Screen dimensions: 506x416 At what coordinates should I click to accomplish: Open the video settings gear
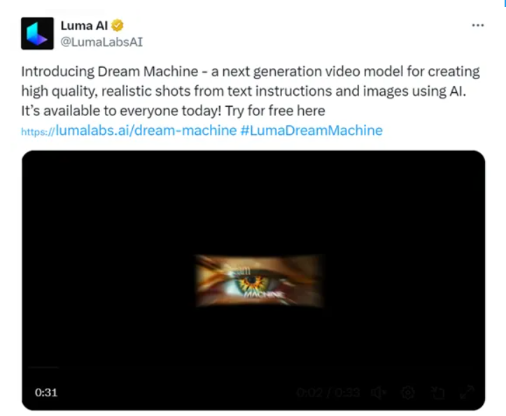[409, 393]
